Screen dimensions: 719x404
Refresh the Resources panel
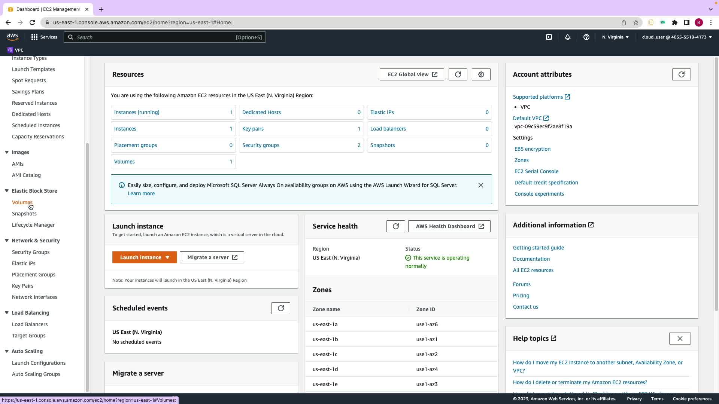[x=458, y=74]
